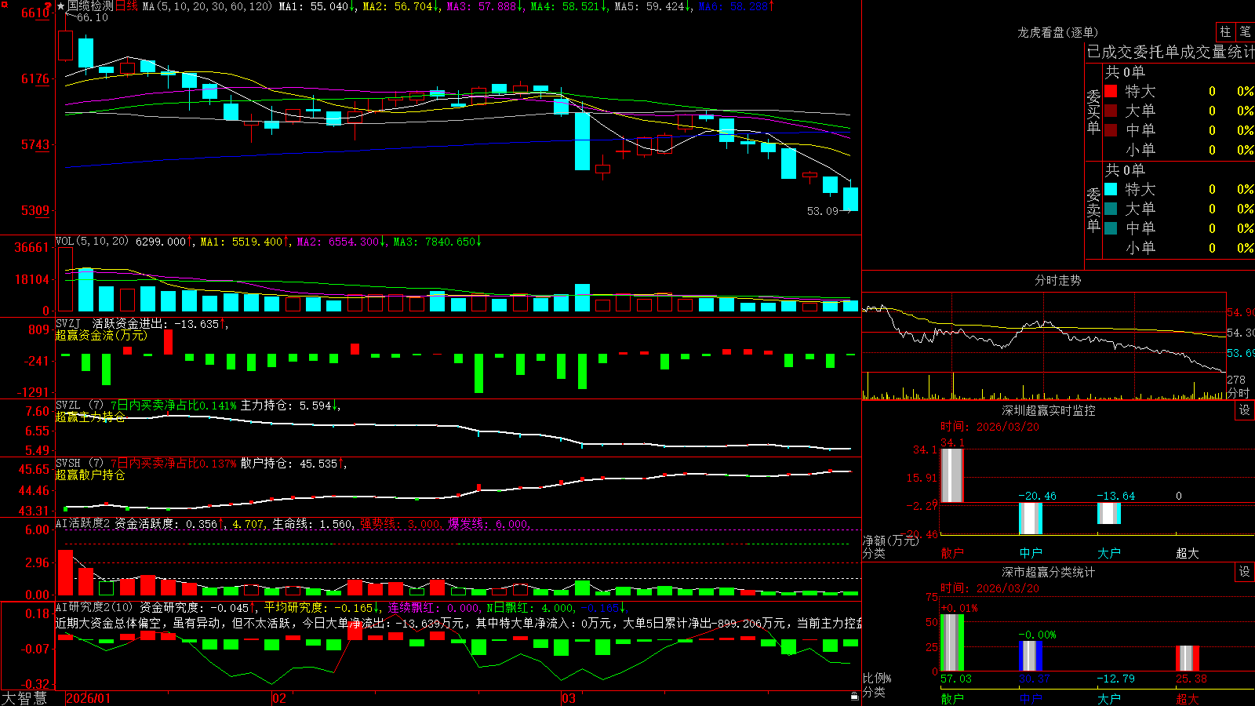Click teal 大单 swatch in 委卖单

coord(1111,209)
